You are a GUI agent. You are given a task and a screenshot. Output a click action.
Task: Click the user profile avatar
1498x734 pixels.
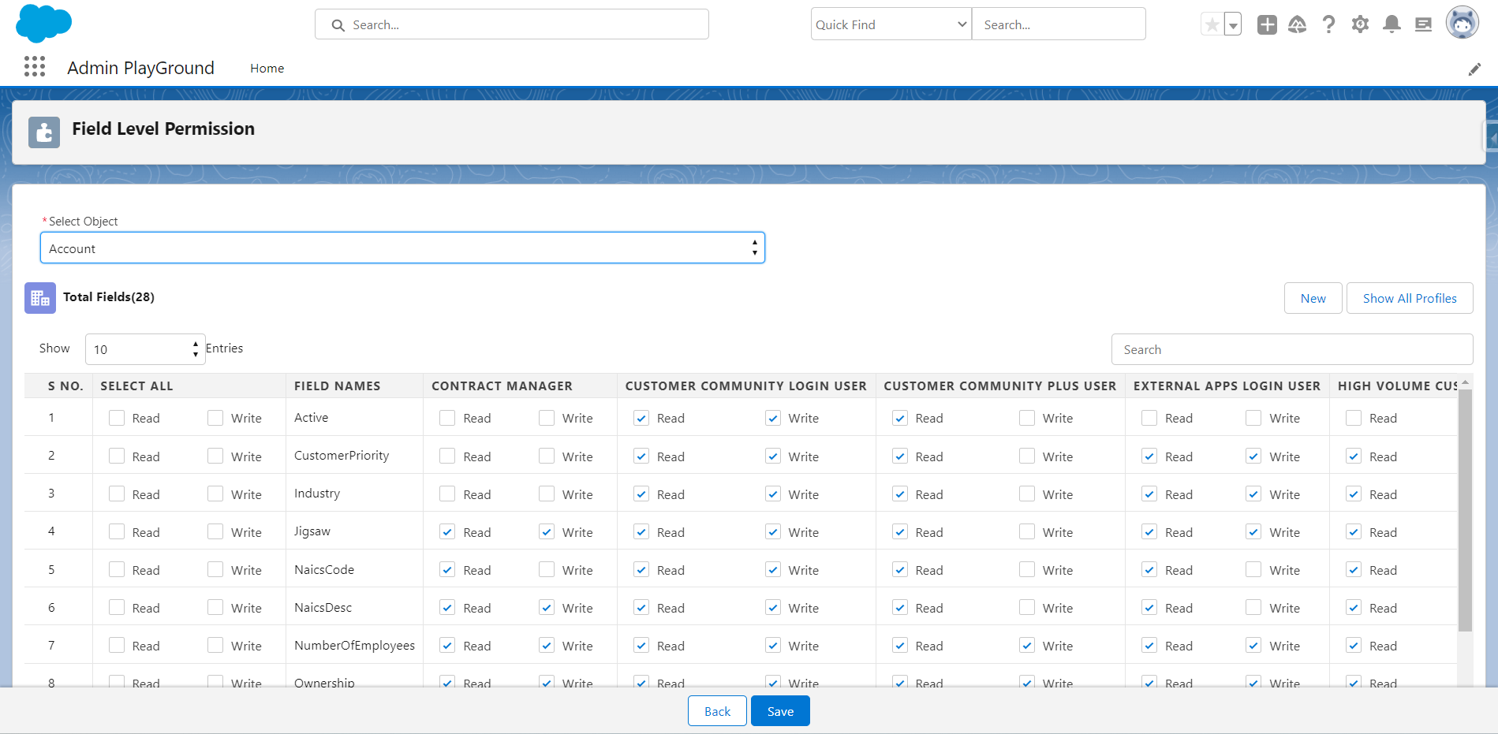click(1462, 23)
